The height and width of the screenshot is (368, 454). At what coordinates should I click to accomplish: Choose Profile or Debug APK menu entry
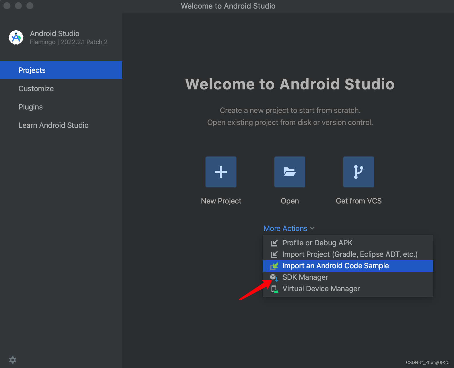point(348,243)
